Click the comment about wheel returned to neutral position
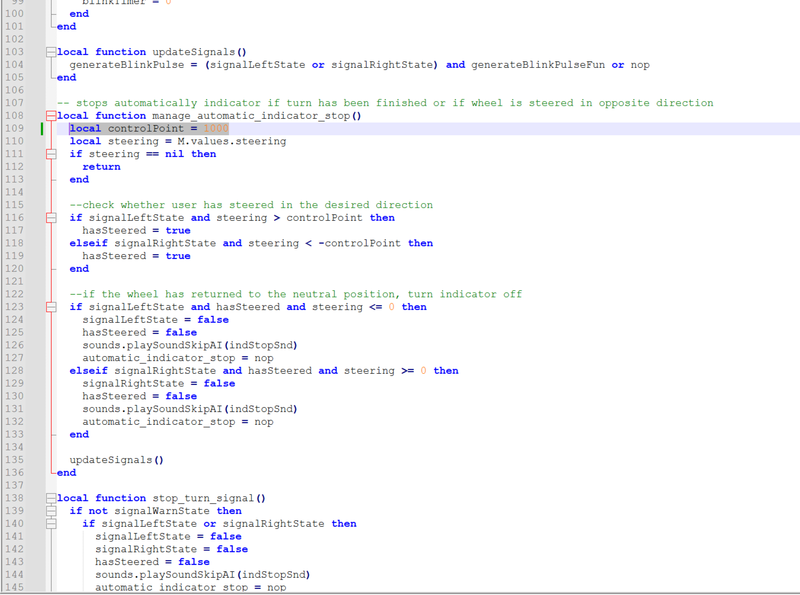 tap(296, 294)
